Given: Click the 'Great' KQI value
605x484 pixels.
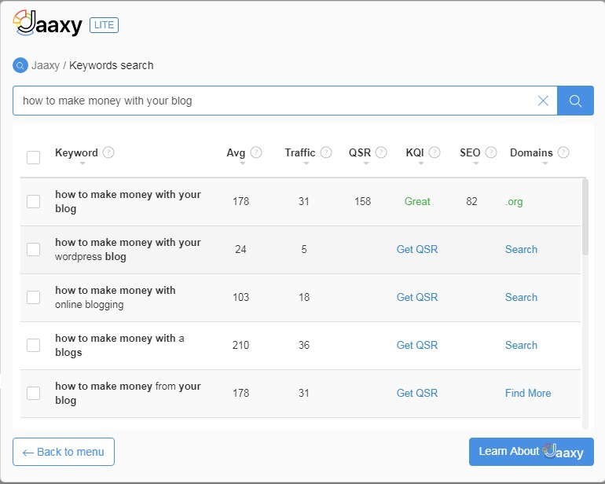Looking at the screenshot, I should tap(417, 201).
